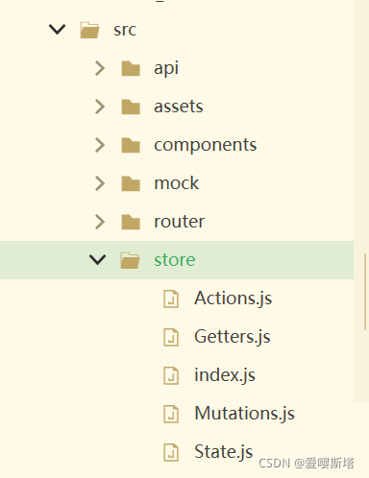Open the State.js file
Viewport: 369px width, 478px height.
tap(224, 452)
